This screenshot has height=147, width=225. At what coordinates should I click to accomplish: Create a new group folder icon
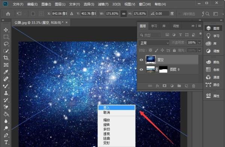click(x=179, y=86)
